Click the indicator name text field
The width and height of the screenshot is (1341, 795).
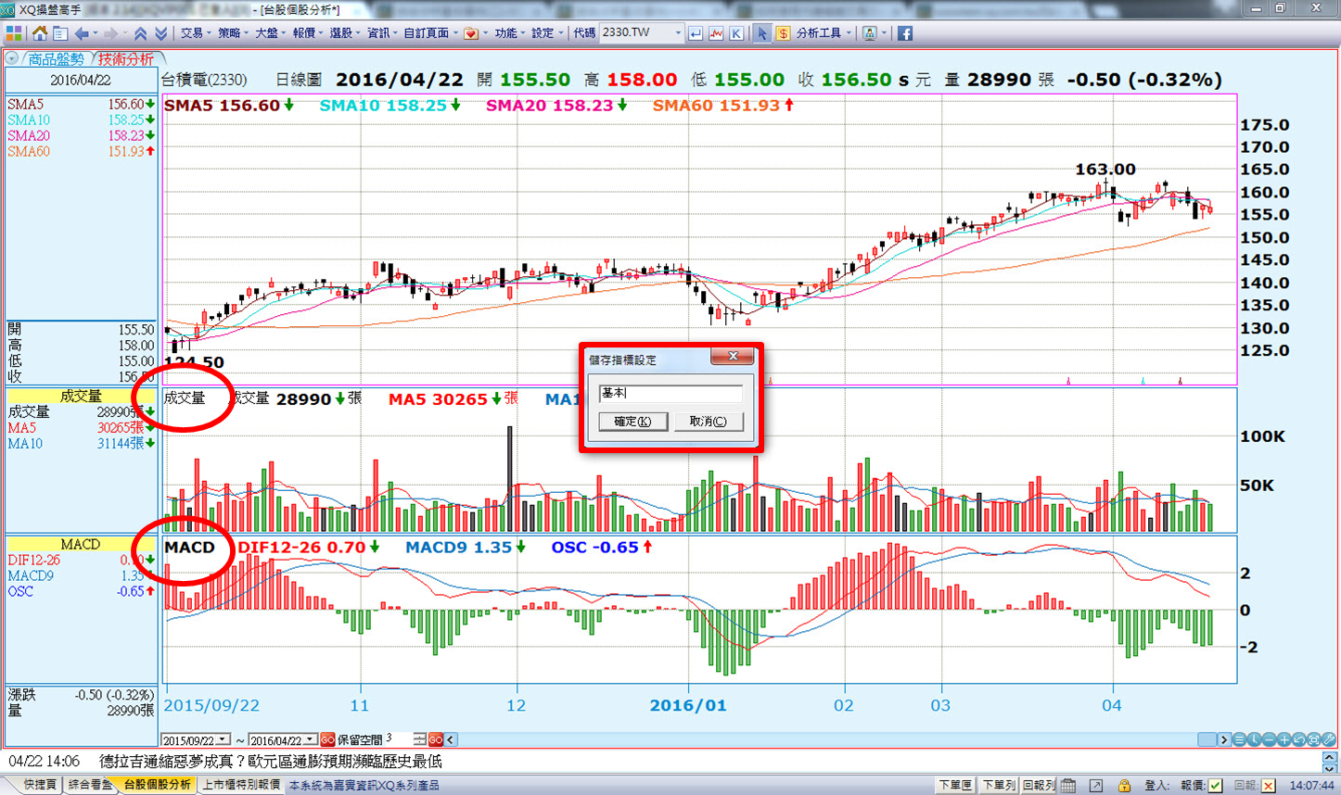tap(670, 393)
